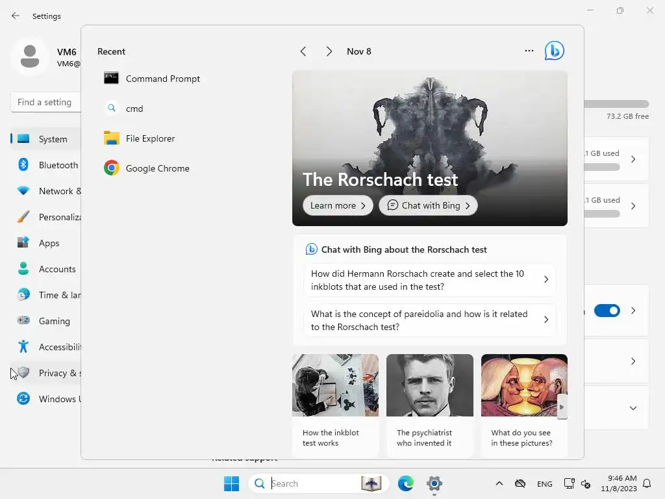Screen dimensions: 665x499
Task: Open Command Prompt from Recent list
Action: click(x=152, y=79)
